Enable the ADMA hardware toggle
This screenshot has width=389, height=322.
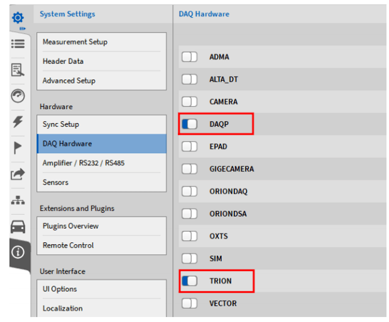189,57
